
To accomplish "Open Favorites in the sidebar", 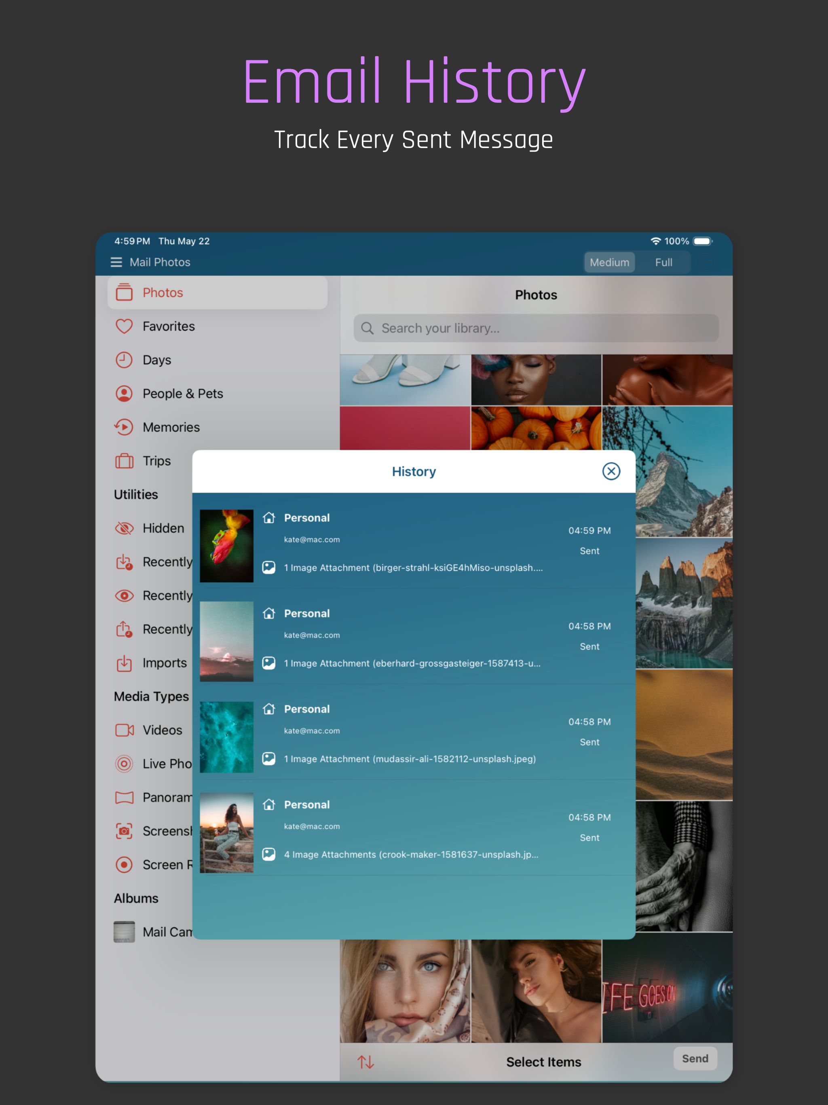I will (218, 326).
